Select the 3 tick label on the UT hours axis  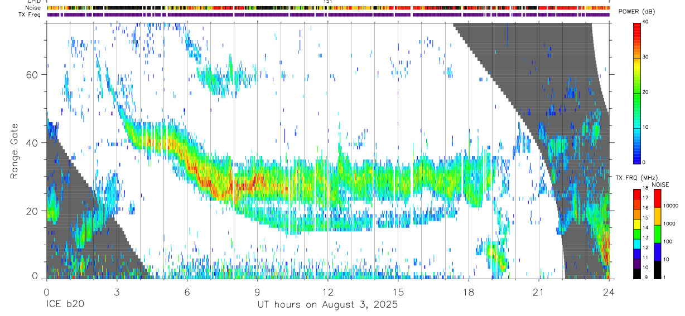pyautogui.click(x=117, y=291)
